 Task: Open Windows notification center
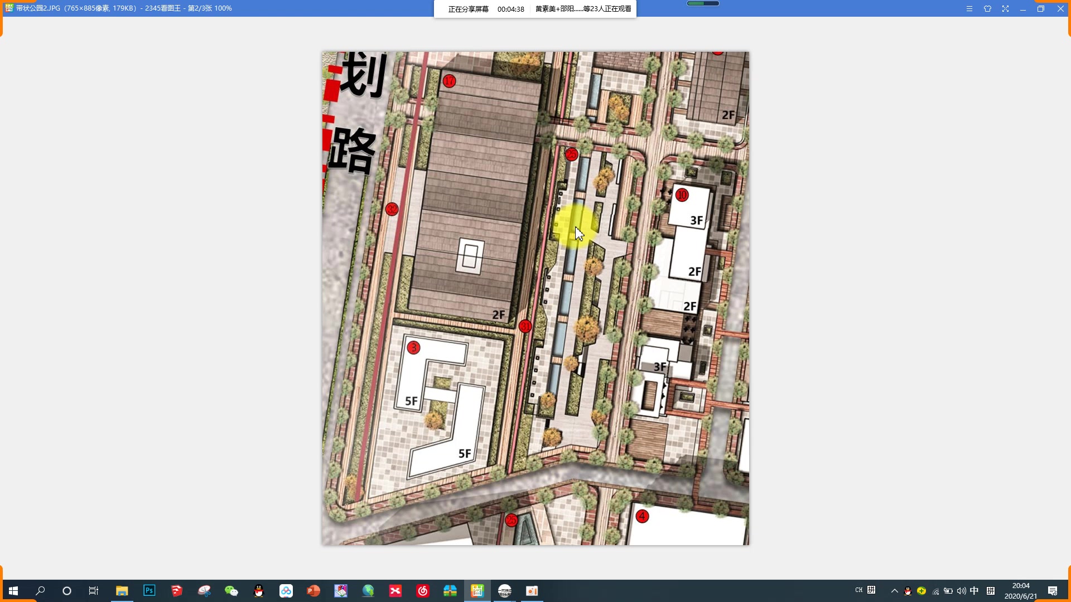point(1053,591)
